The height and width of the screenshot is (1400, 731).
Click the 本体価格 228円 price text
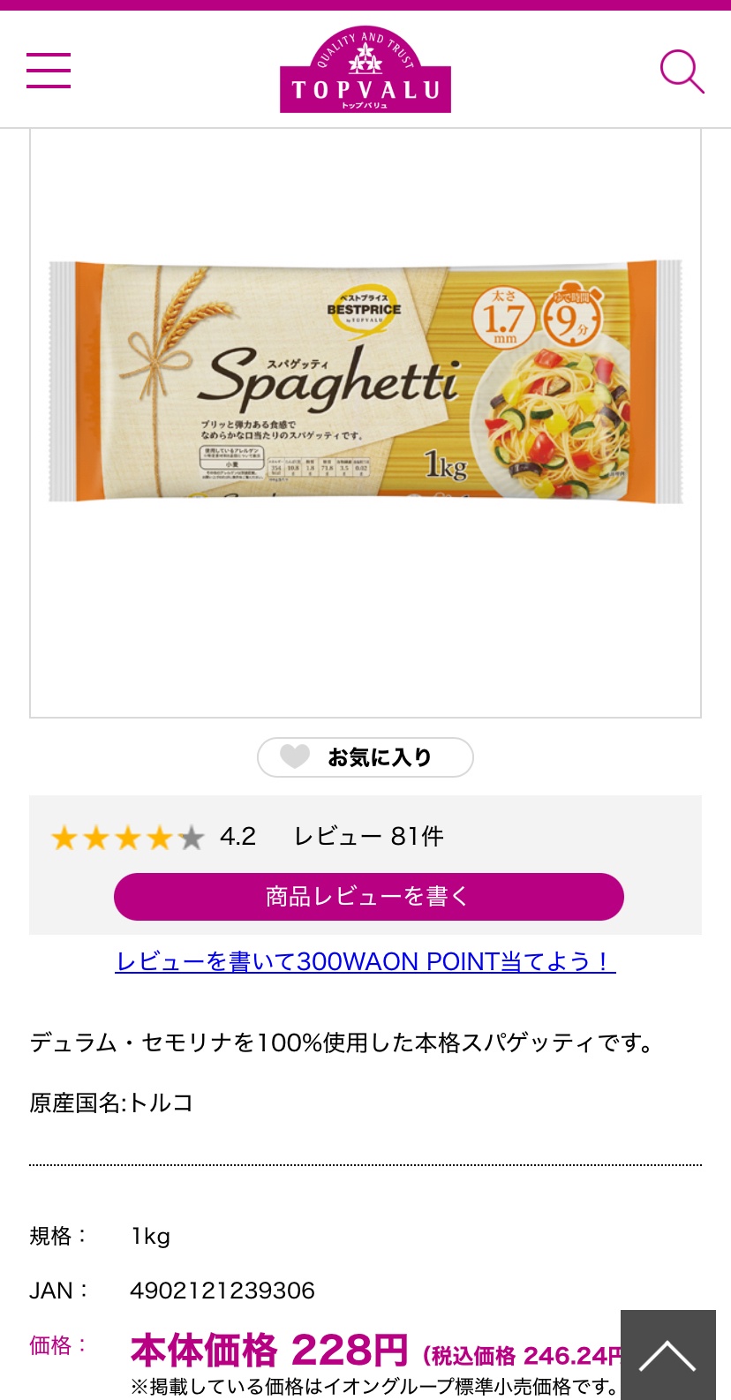click(268, 1350)
